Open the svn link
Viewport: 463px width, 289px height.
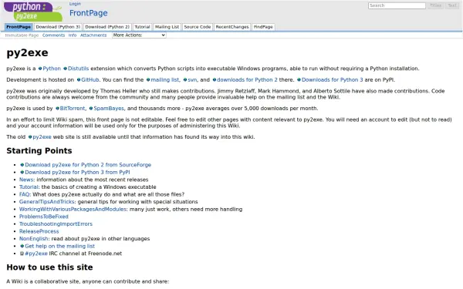[x=192, y=80]
